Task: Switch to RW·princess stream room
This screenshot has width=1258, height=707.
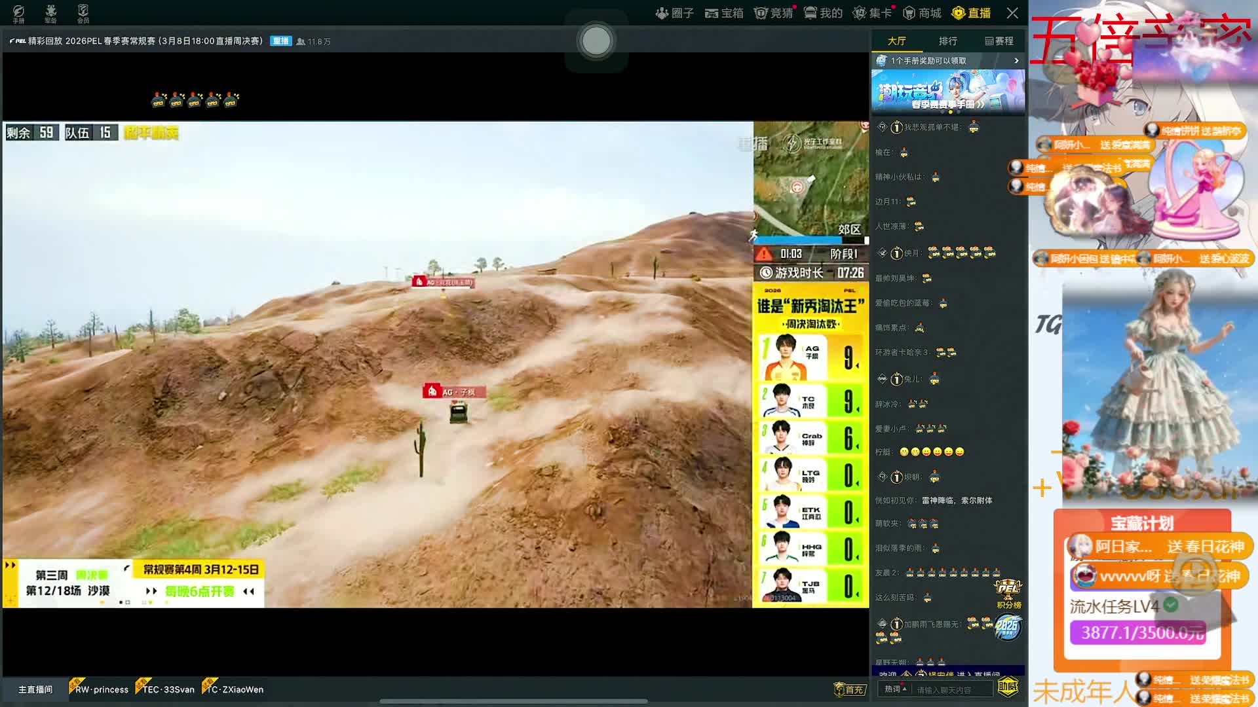Action: coord(101,689)
